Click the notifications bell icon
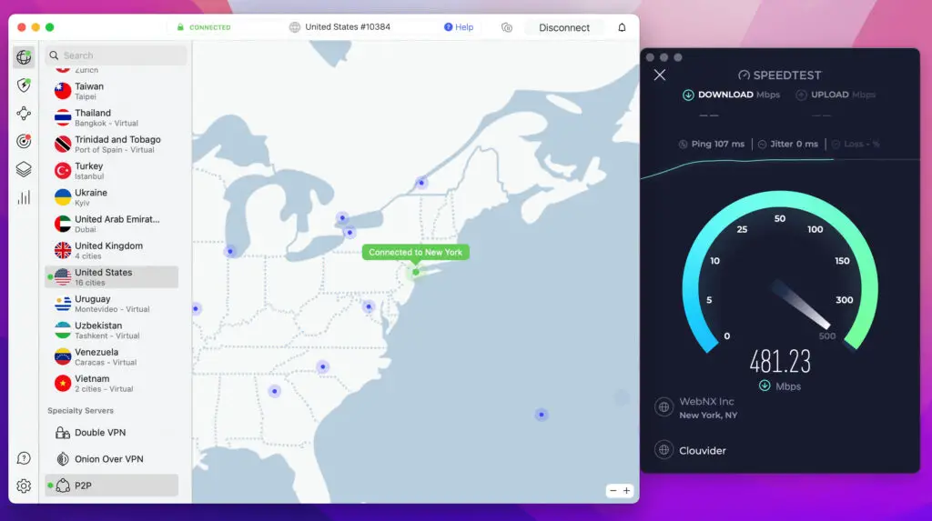 coord(622,27)
